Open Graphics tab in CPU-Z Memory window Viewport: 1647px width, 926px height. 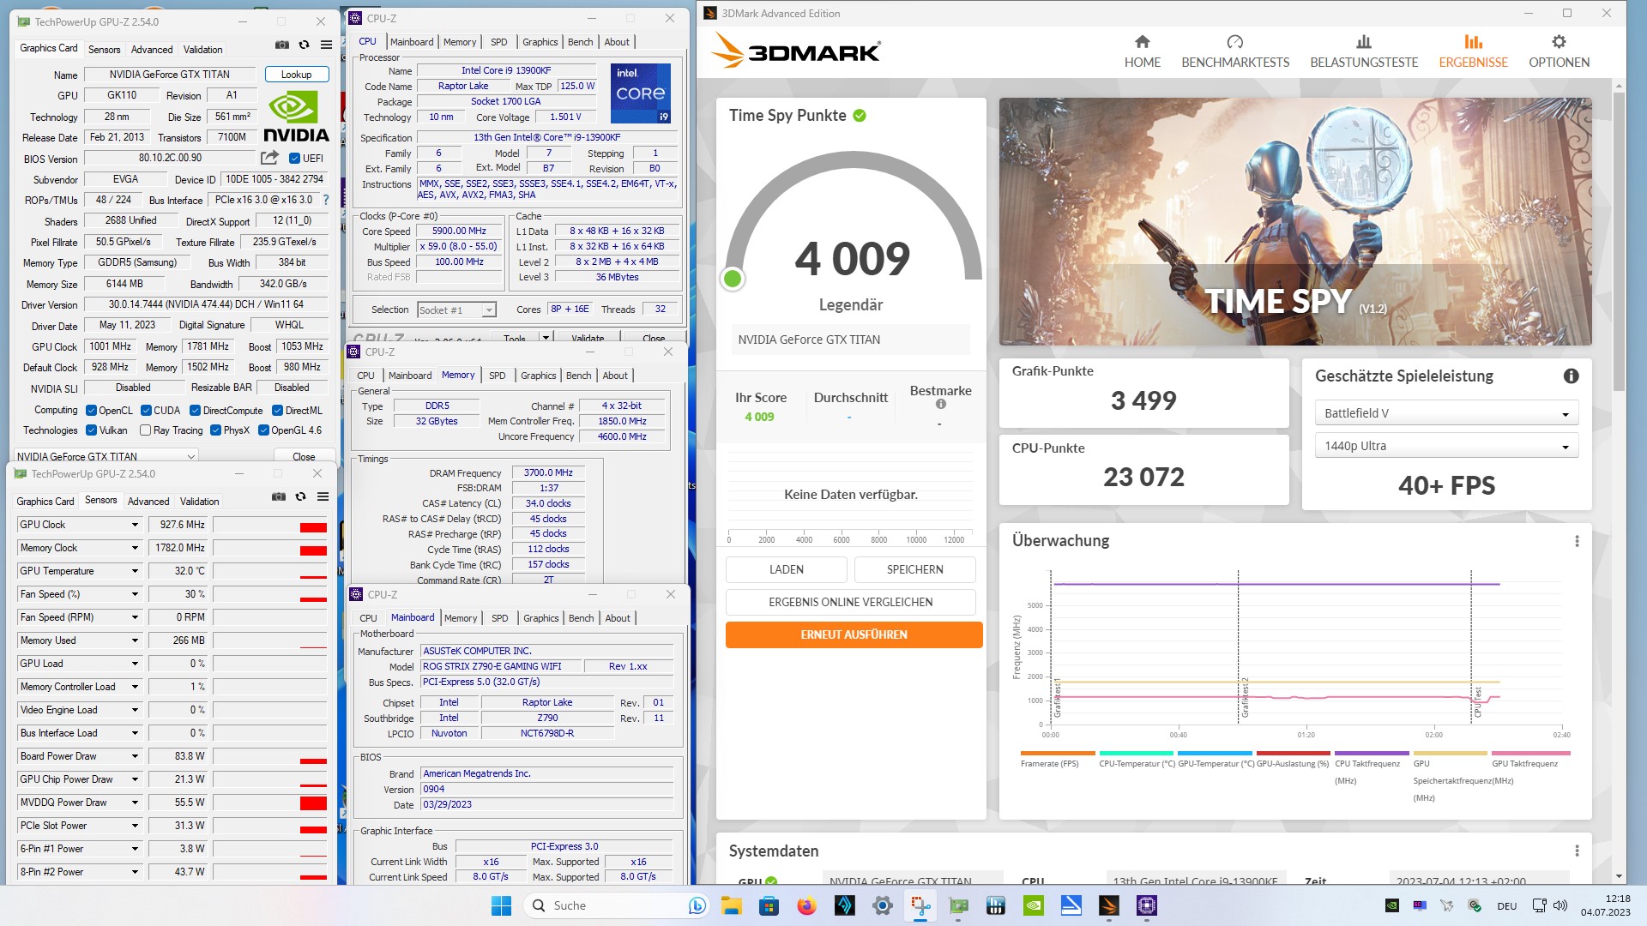pos(538,376)
